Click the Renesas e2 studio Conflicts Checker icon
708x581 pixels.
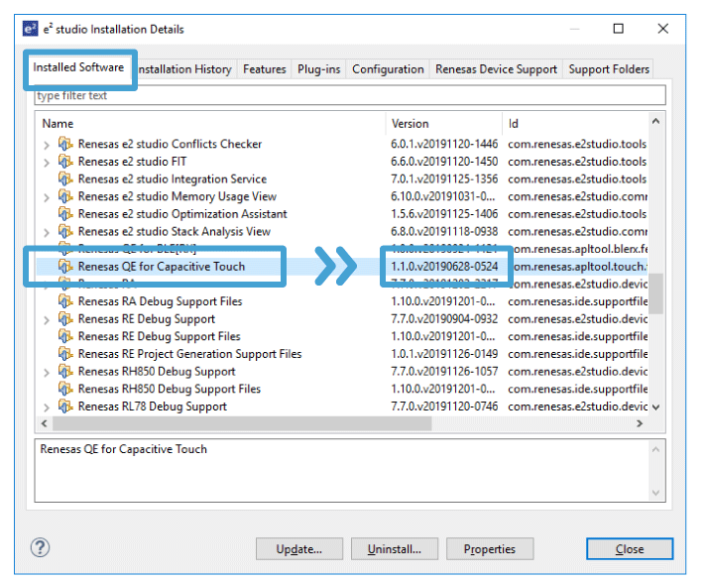[65, 144]
